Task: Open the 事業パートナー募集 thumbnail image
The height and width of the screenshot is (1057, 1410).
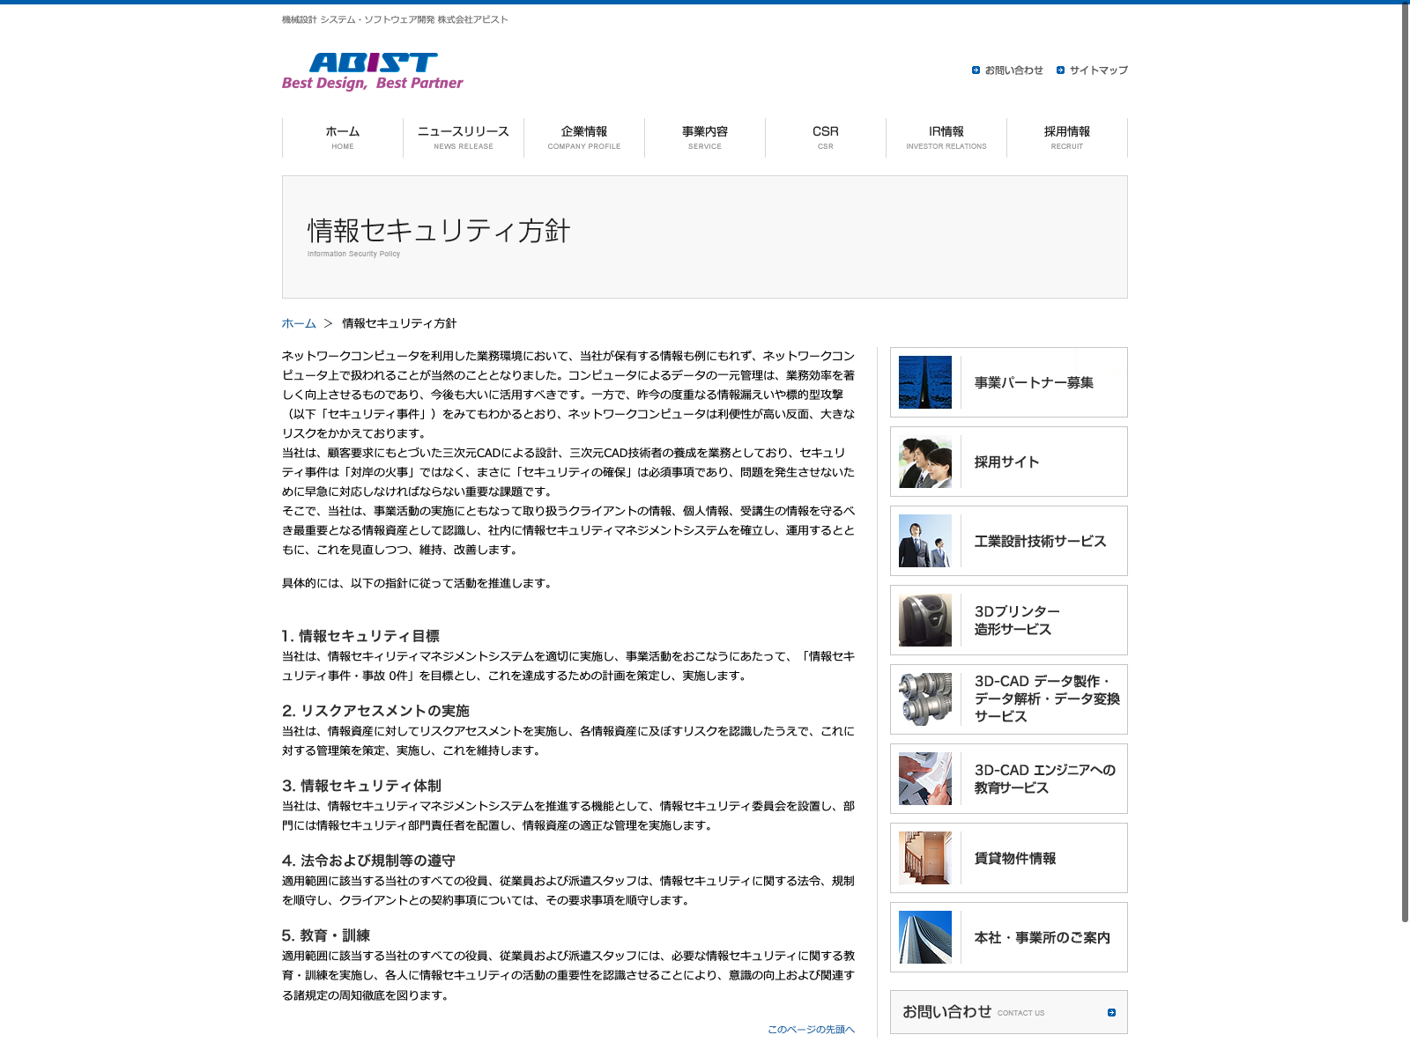Action: pos(924,382)
